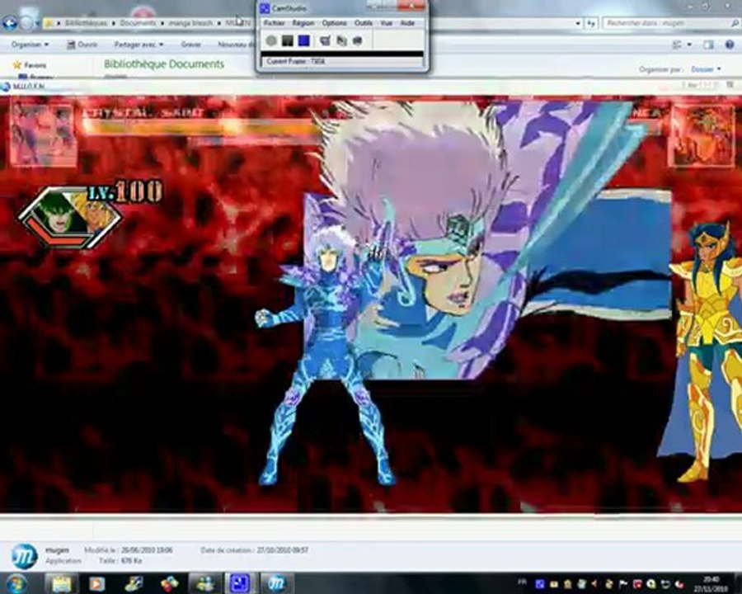Click the blue Stop button in CamStudio
The image size is (742, 594).
tap(303, 40)
